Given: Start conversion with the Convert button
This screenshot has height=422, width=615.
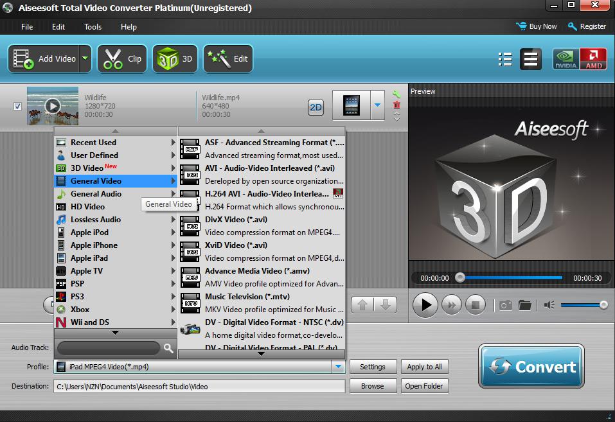Looking at the screenshot, I should pos(531,367).
